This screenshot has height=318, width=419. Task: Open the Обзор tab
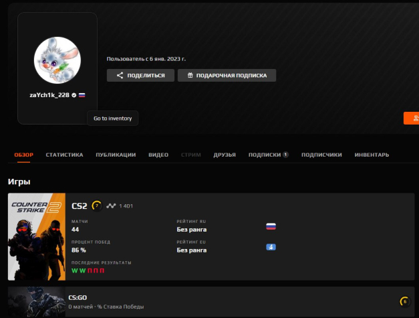pyautogui.click(x=24, y=155)
